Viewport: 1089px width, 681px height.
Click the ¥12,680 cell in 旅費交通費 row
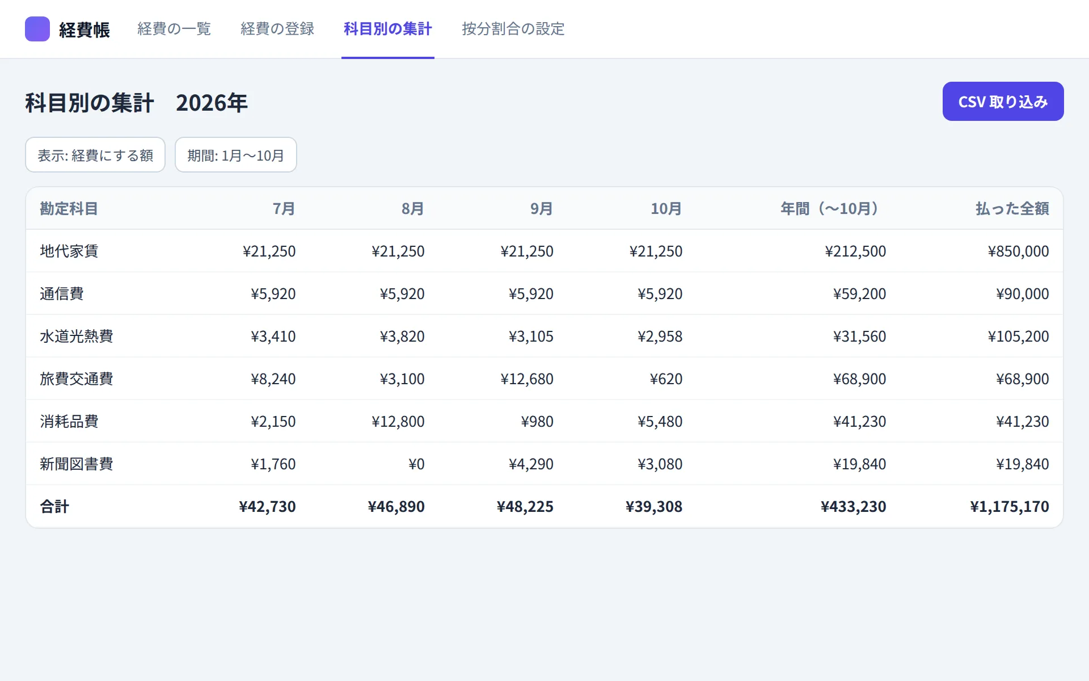click(527, 379)
